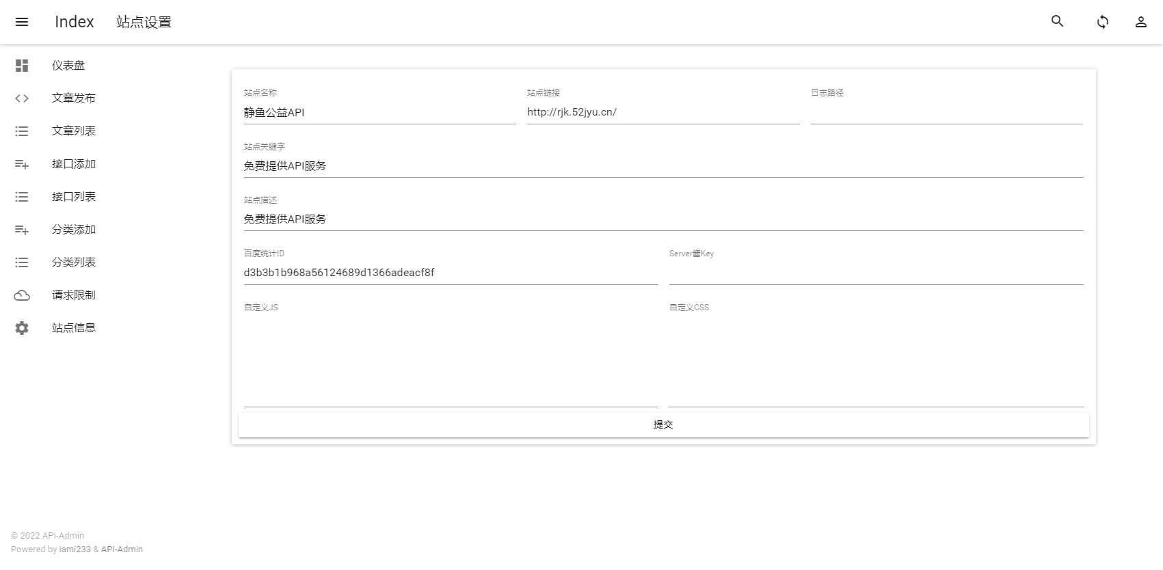This screenshot has width=1163, height=570.
Task: Click the dashboard grid icon
Action: [x=22, y=66]
